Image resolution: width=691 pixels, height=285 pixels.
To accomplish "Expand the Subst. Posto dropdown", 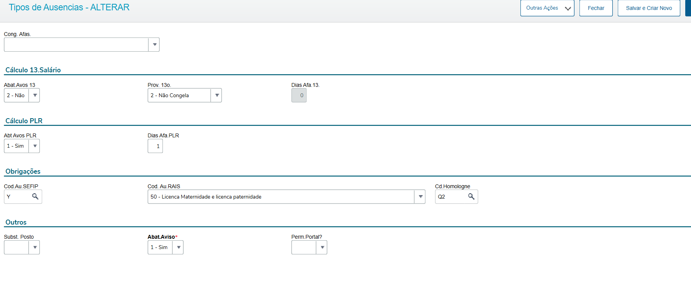I will (34, 248).
